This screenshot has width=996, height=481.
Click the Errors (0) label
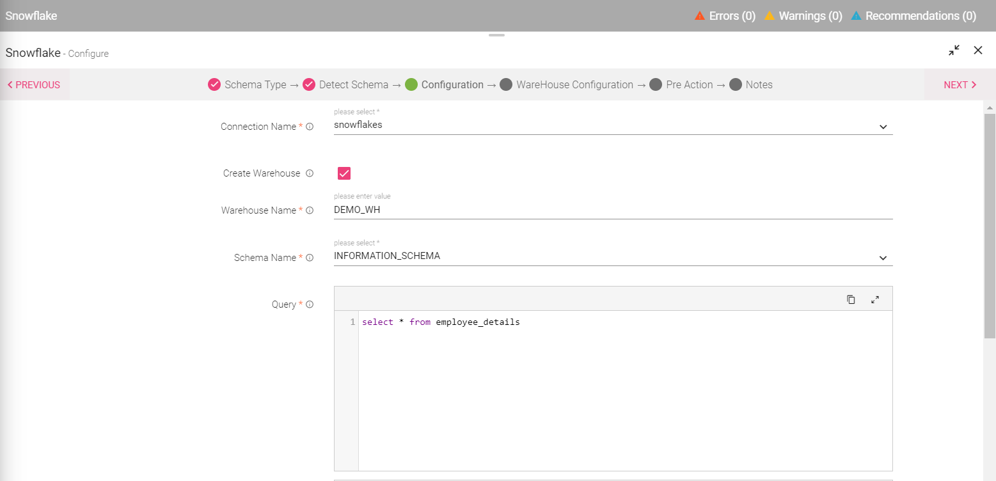coord(732,16)
